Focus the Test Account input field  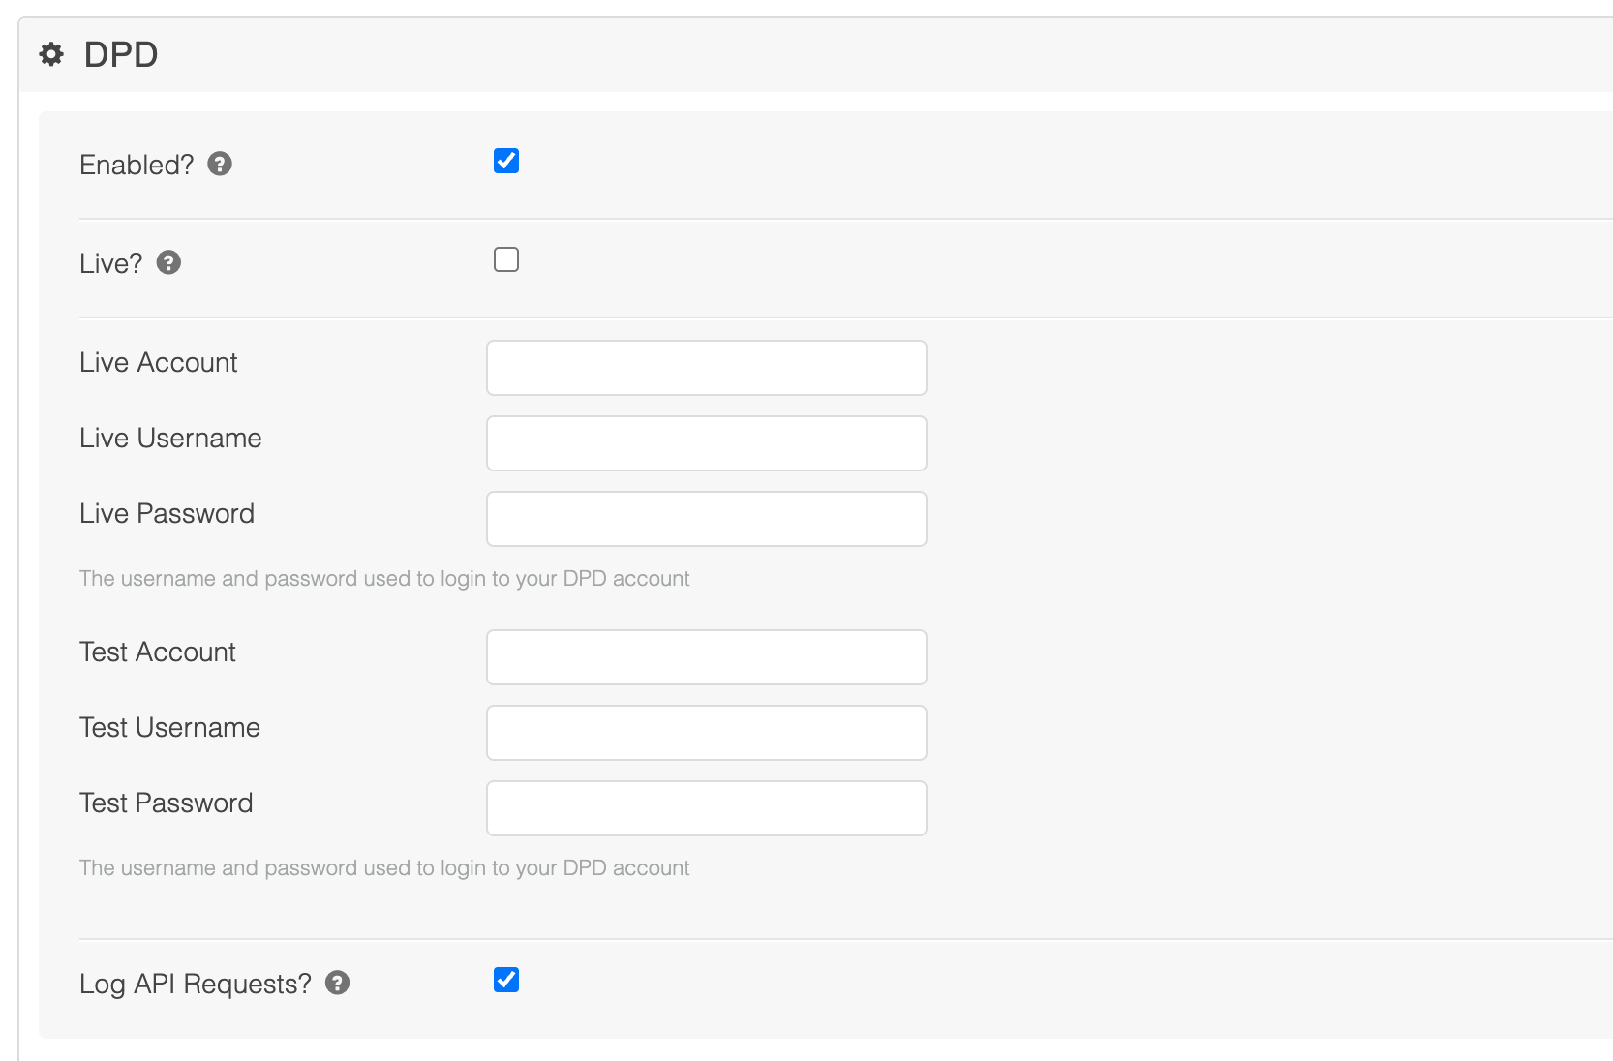pyautogui.click(x=707, y=657)
